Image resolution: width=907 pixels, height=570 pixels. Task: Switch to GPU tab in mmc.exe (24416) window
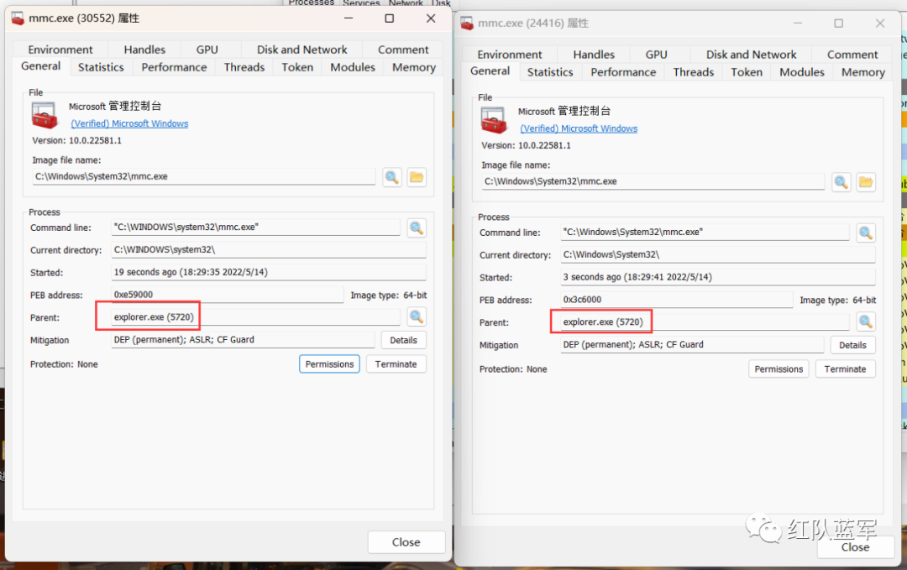coord(657,55)
